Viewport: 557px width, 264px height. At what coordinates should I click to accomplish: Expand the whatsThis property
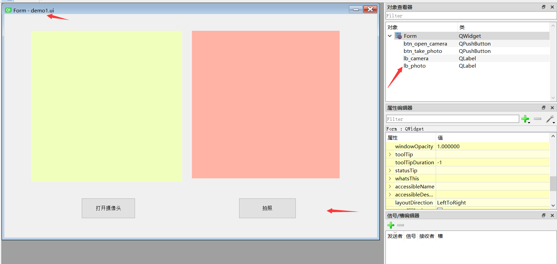point(390,178)
